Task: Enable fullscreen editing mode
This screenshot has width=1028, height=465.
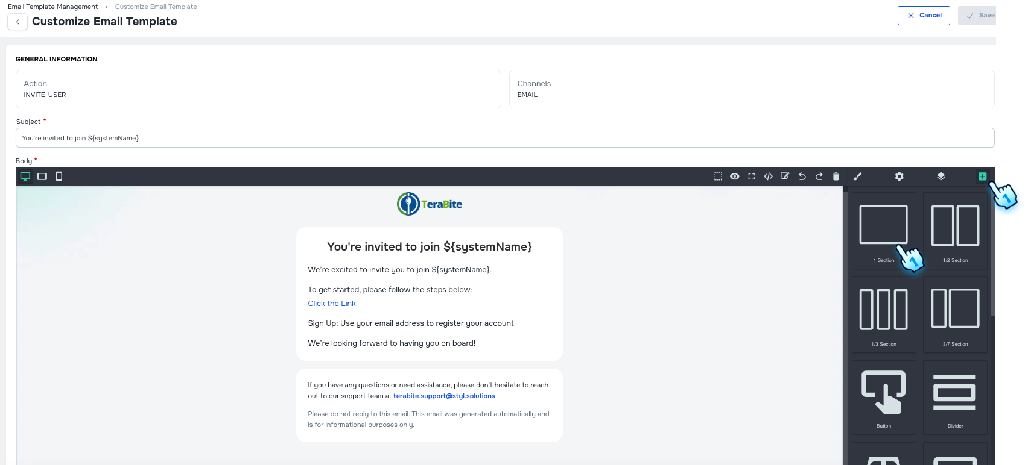Action: click(x=752, y=176)
